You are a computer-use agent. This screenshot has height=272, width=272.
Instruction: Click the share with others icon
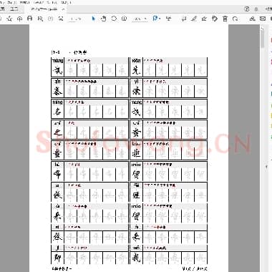click(x=252, y=19)
